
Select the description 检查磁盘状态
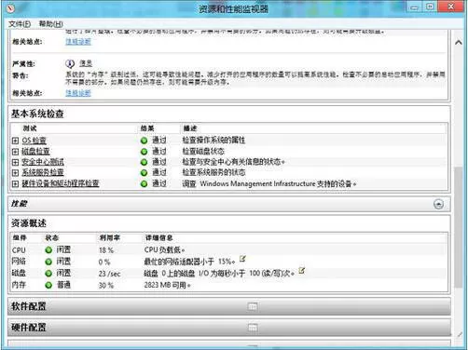pyautogui.click(x=203, y=151)
